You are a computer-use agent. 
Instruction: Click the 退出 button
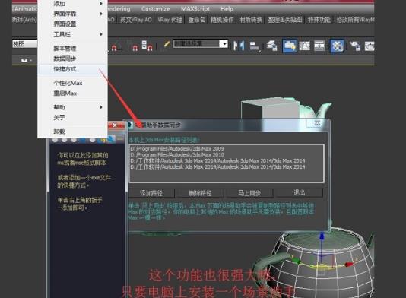(299, 192)
